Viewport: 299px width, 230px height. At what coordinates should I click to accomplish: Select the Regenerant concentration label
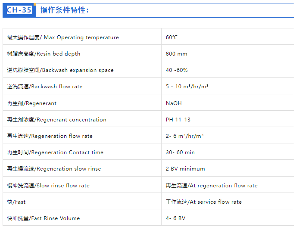point(56,120)
